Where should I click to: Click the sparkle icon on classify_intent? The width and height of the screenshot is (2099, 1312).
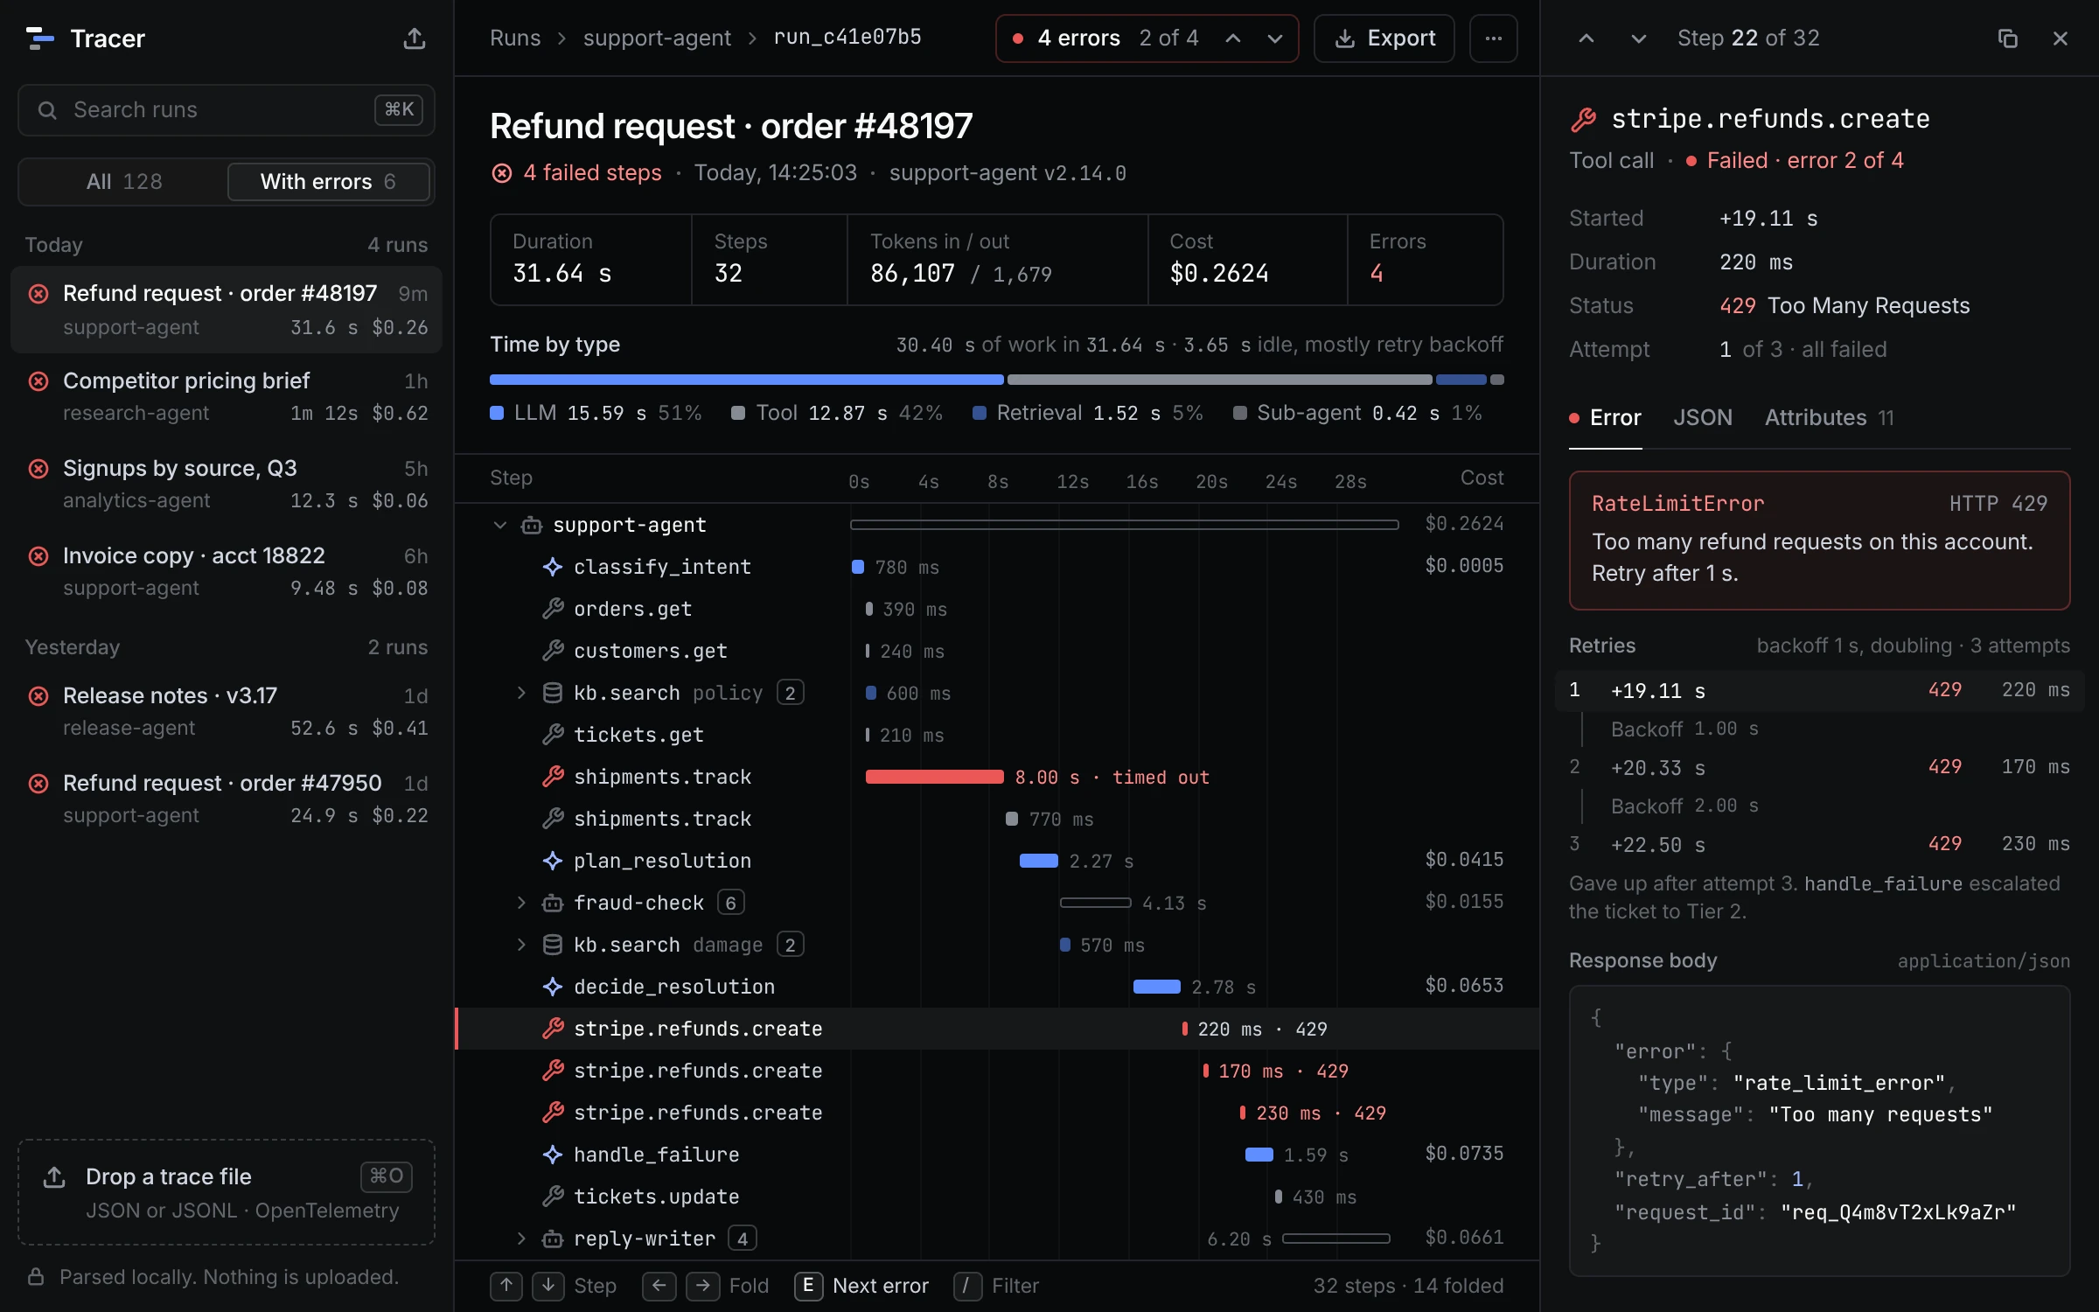[x=553, y=567]
